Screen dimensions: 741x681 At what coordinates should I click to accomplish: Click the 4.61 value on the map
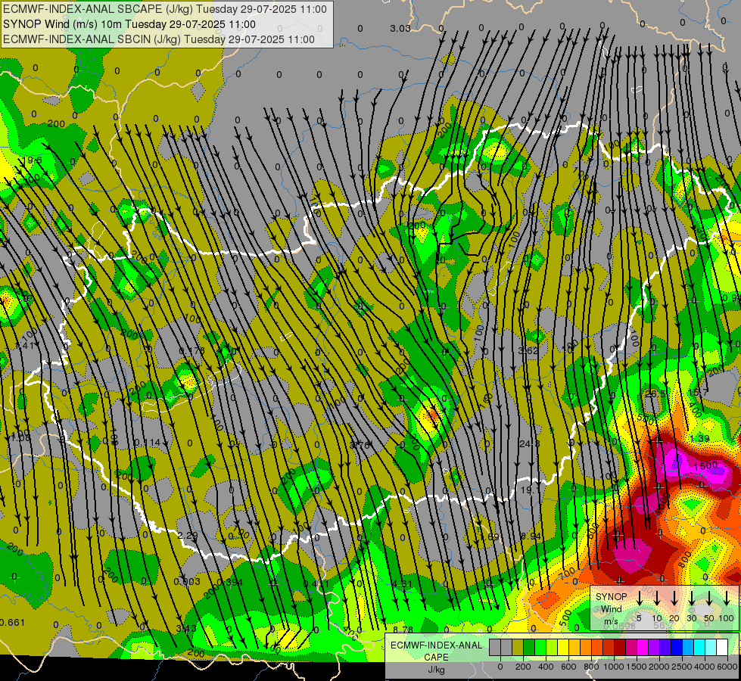click(402, 583)
